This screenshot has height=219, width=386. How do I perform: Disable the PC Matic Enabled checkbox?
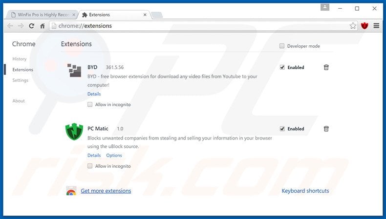click(x=282, y=129)
